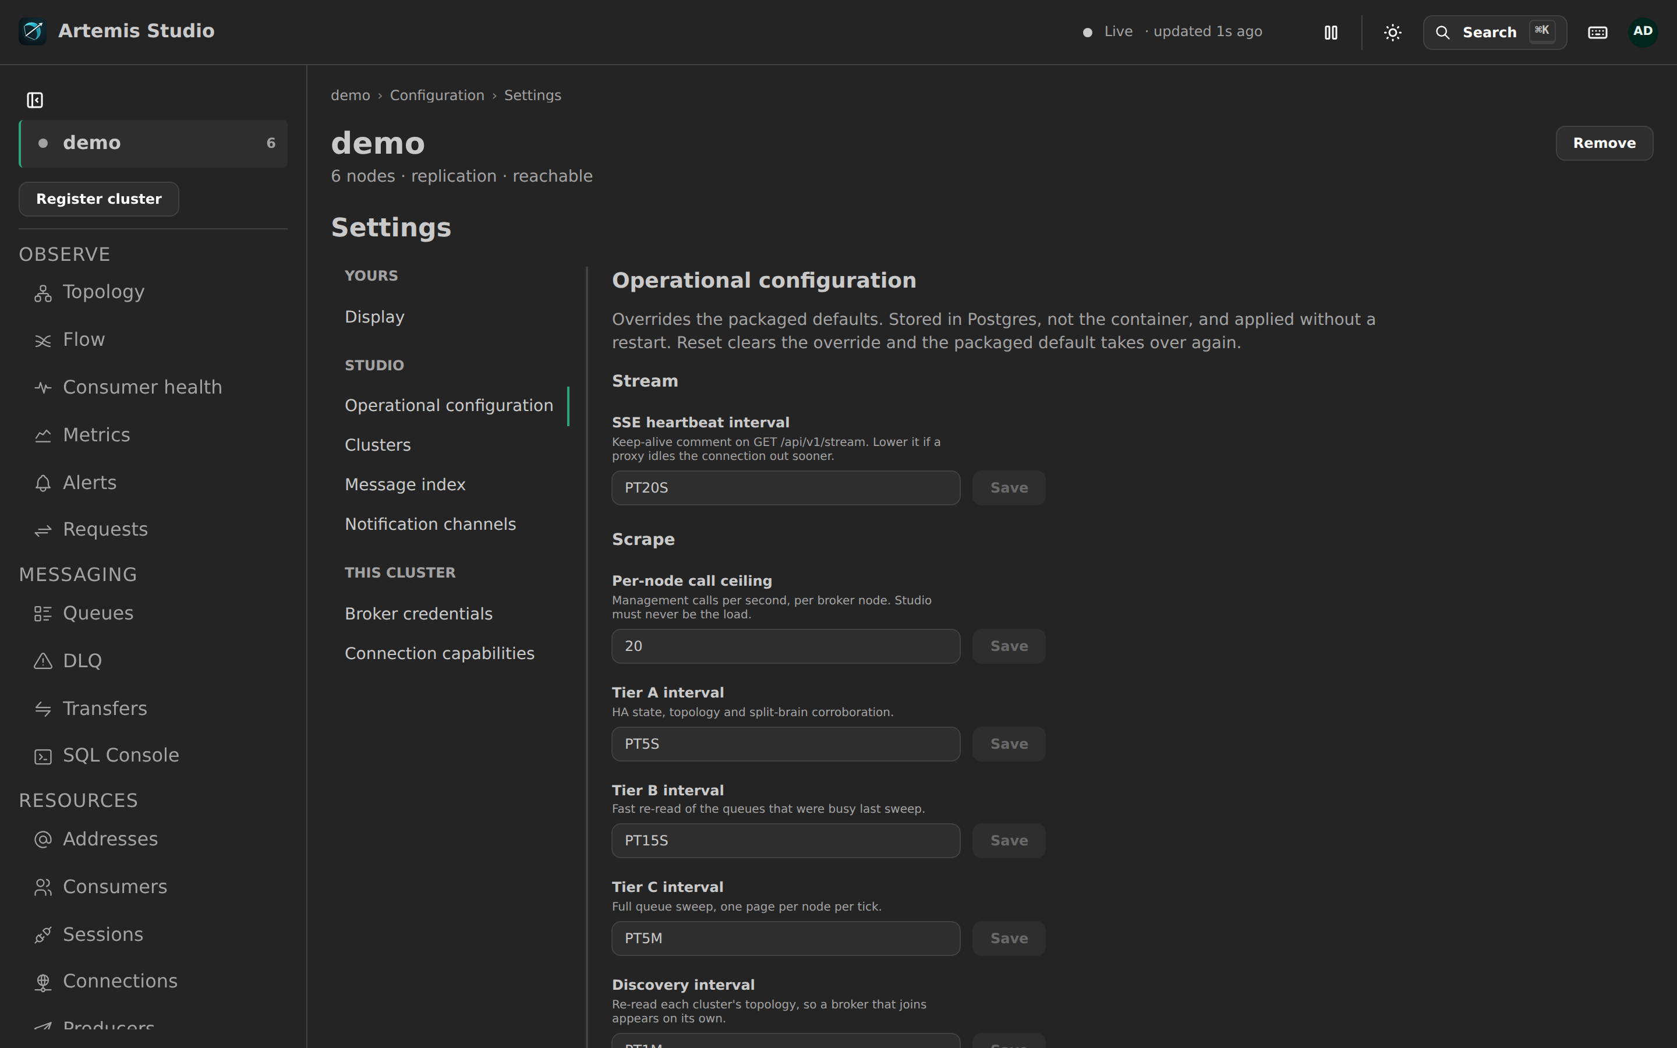Viewport: 1677px width, 1048px height.
Task: Click the Requests arrows icon
Action: point(43,531)
